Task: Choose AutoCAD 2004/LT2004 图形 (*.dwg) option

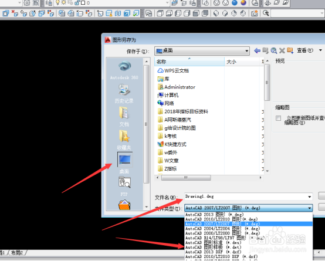Action: coord(249,229)
